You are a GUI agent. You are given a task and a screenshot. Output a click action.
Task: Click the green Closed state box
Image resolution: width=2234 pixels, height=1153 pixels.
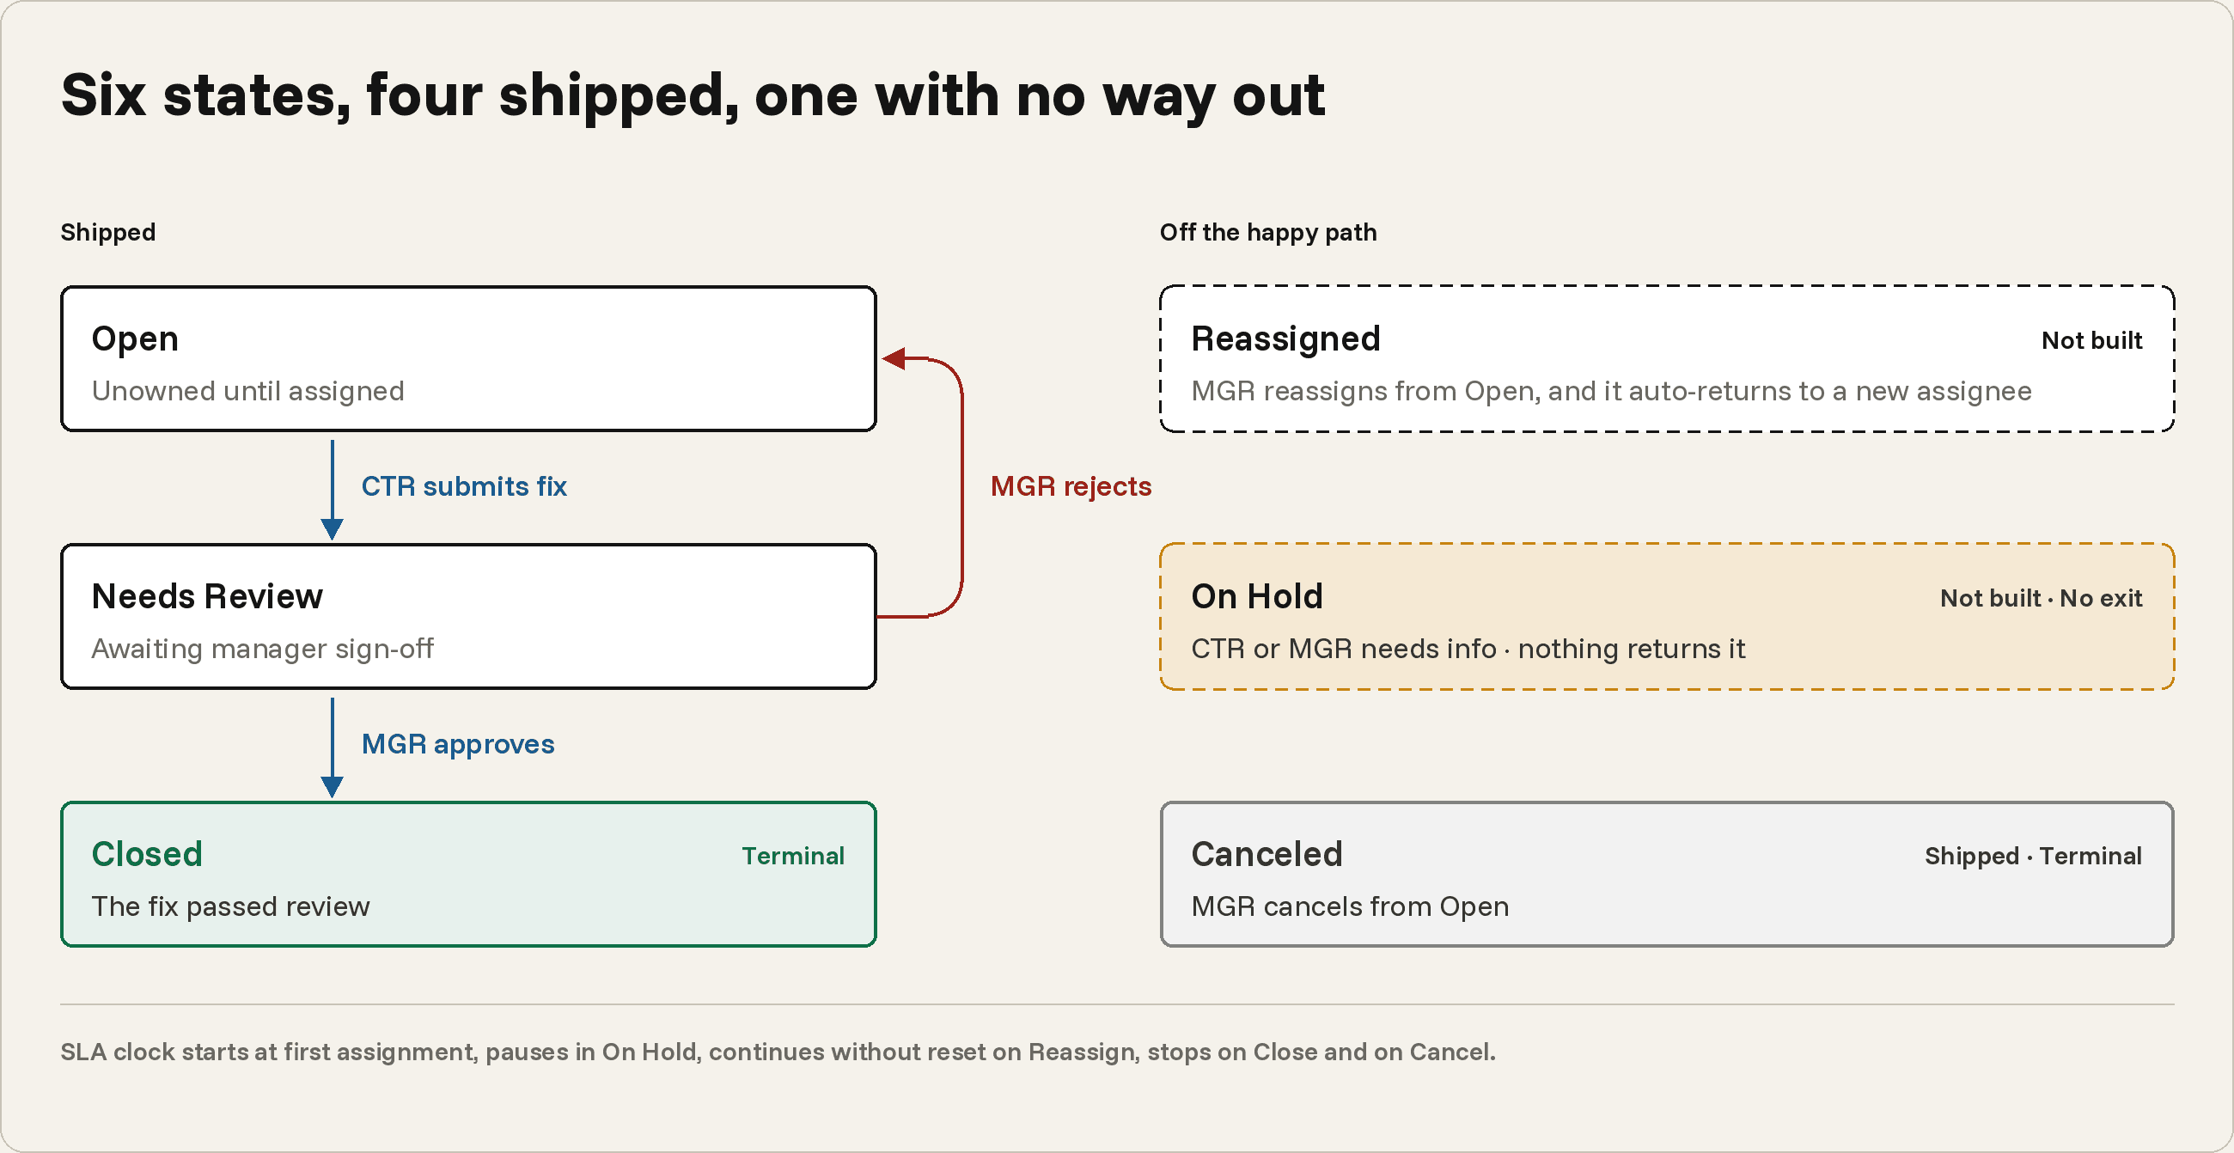coord(468,874)
